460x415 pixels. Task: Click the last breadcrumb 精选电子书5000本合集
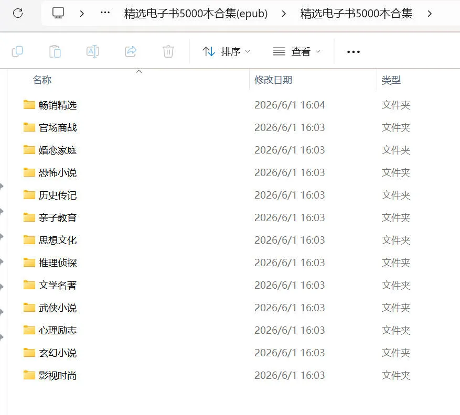356,14
